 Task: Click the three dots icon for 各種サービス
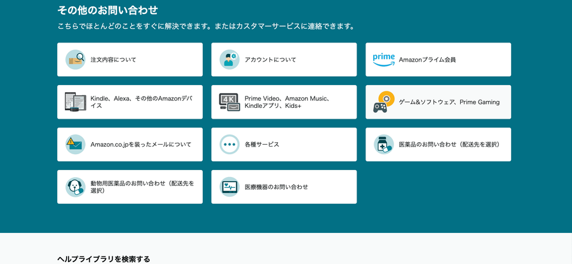click(x=229, y=145)
